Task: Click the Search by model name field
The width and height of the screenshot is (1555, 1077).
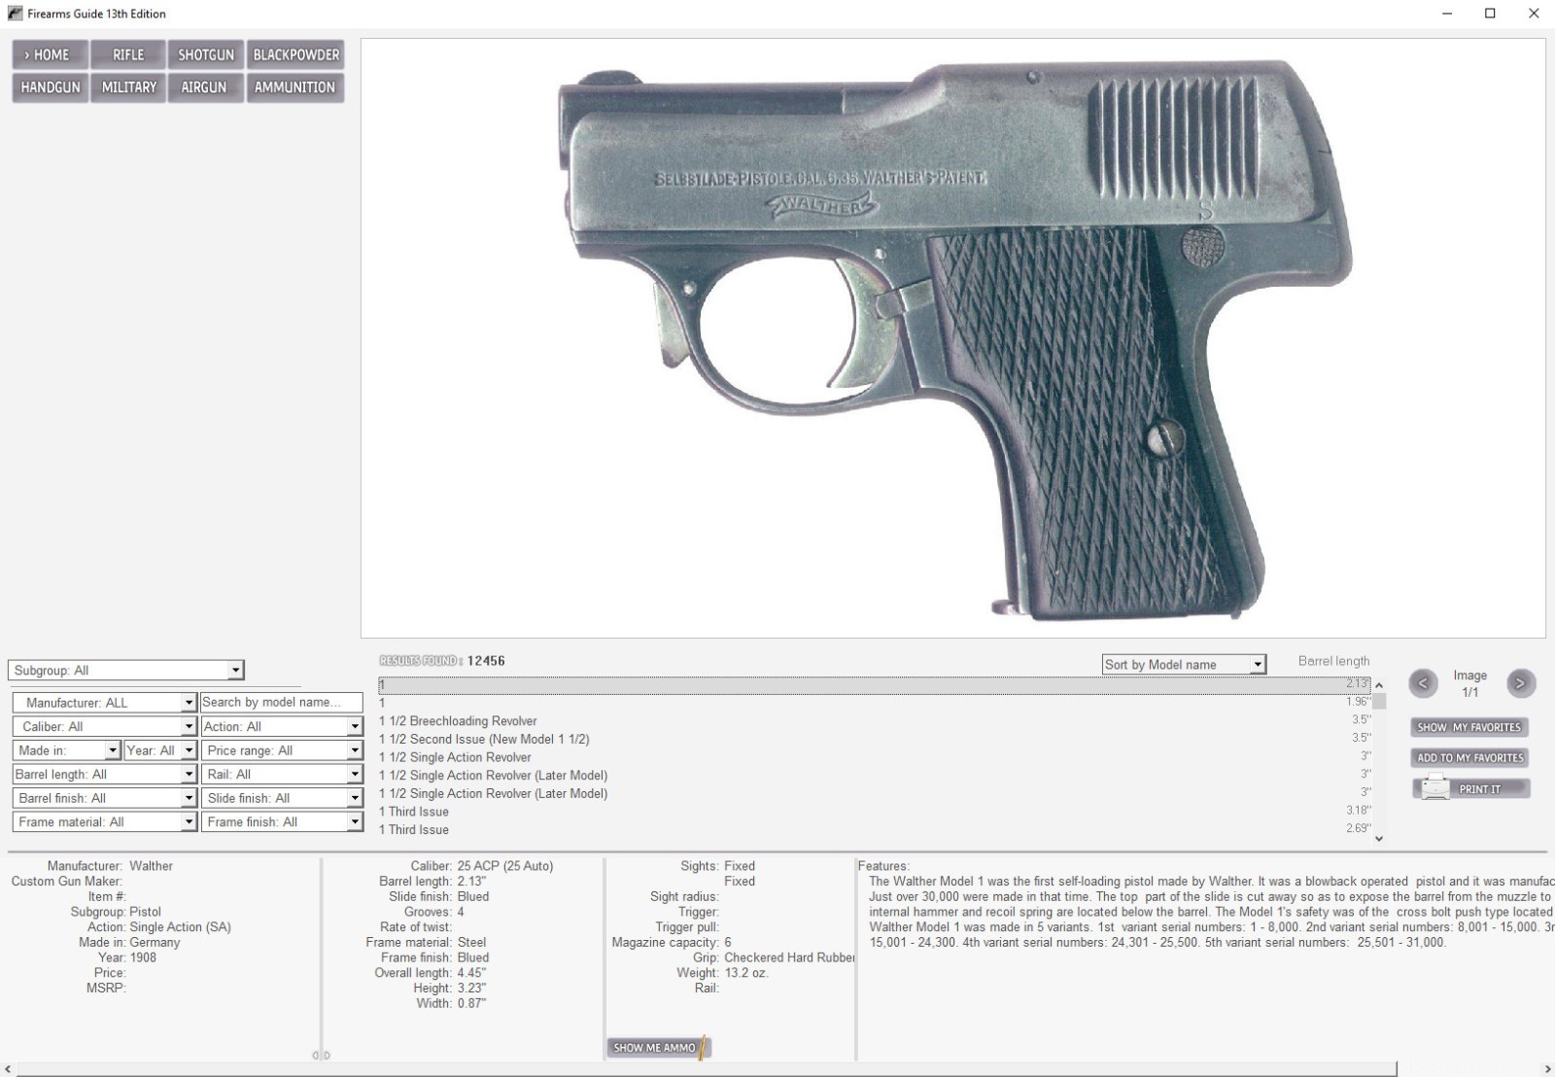Action: click(281, 702)
